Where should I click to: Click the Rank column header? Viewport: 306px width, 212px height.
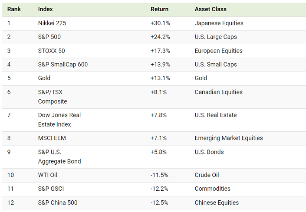pyautogui.click(x=14, y=9)
